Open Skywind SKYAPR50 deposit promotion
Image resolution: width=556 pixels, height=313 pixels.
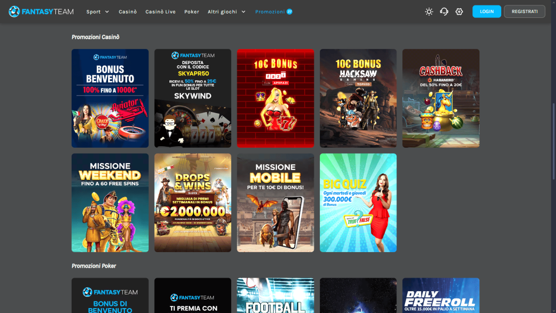coord(193,98)
